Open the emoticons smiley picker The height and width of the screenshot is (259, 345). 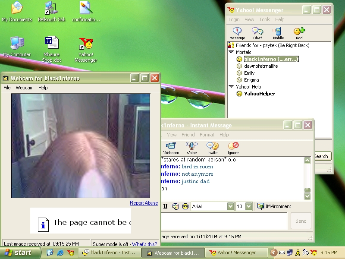pos(185,206)
